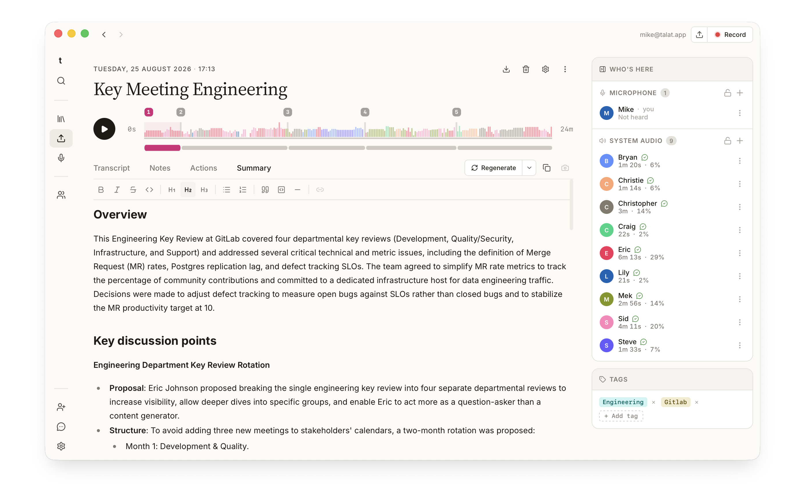Toggle the System Audio section lock
805x503 pixels.
coord(727,141)
